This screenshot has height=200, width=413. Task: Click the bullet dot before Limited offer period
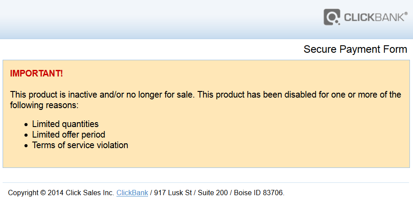(26, 135)
